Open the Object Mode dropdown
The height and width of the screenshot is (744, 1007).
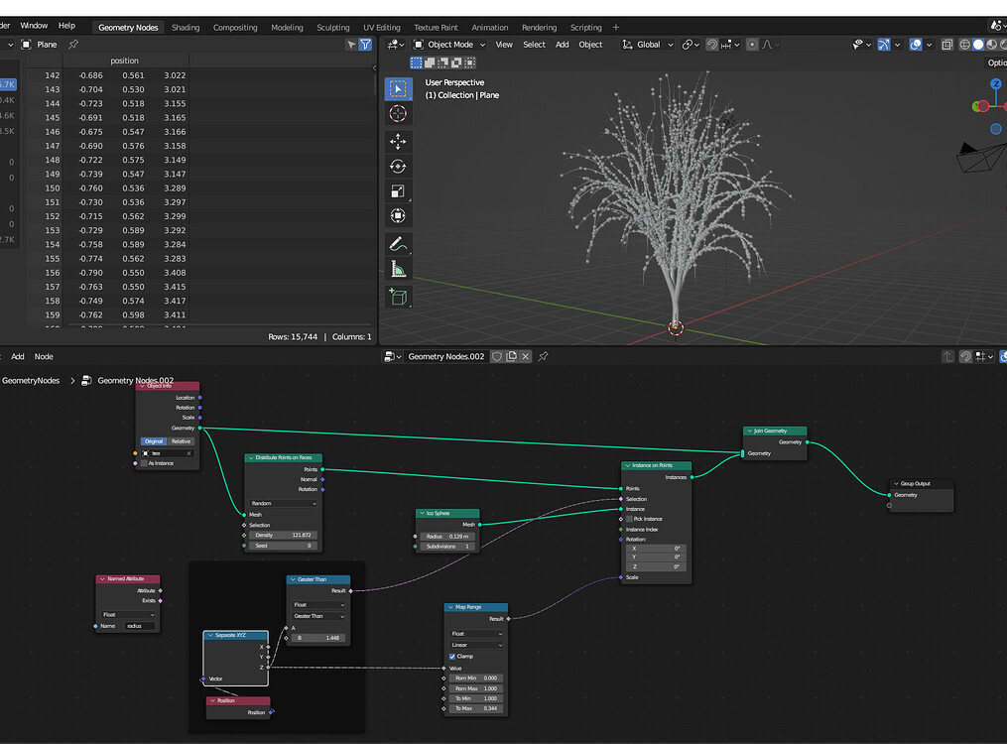(449, 45)
